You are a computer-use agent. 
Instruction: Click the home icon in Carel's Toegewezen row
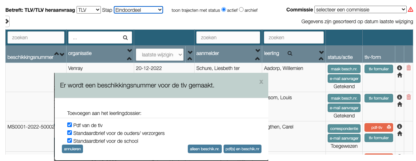400,134
